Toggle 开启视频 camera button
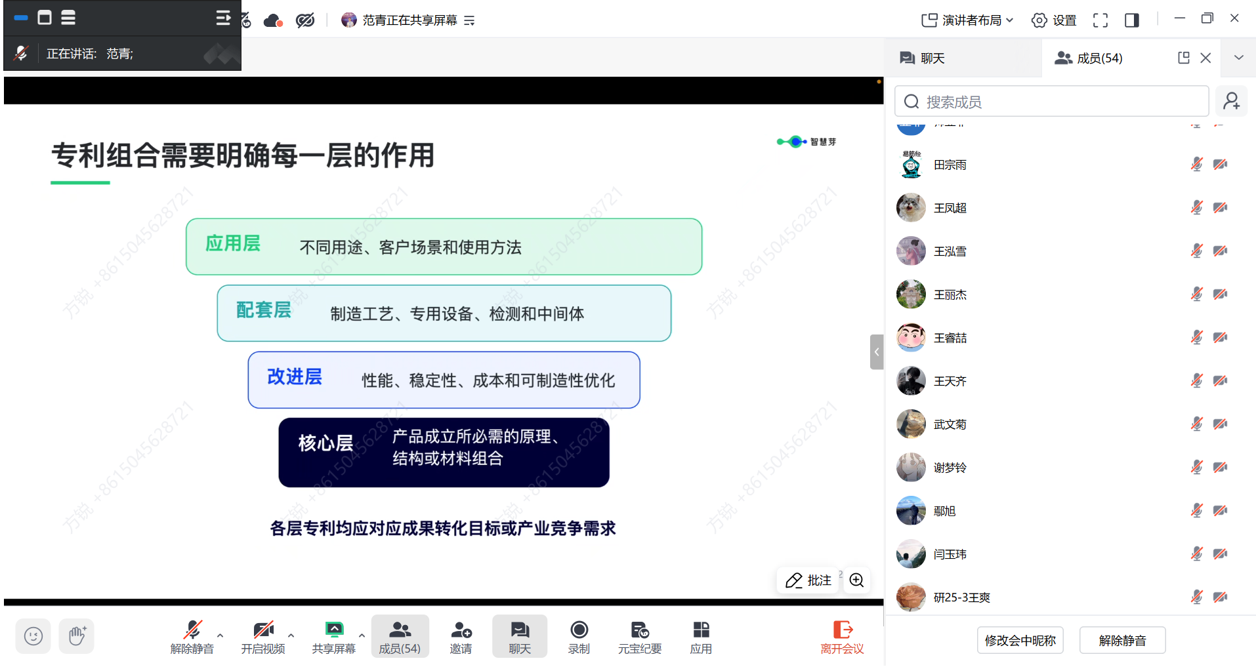 tap(263, 637)
